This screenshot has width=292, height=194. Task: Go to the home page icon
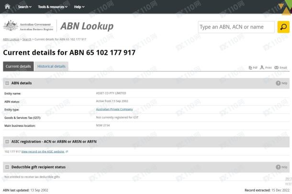(7, 7)
